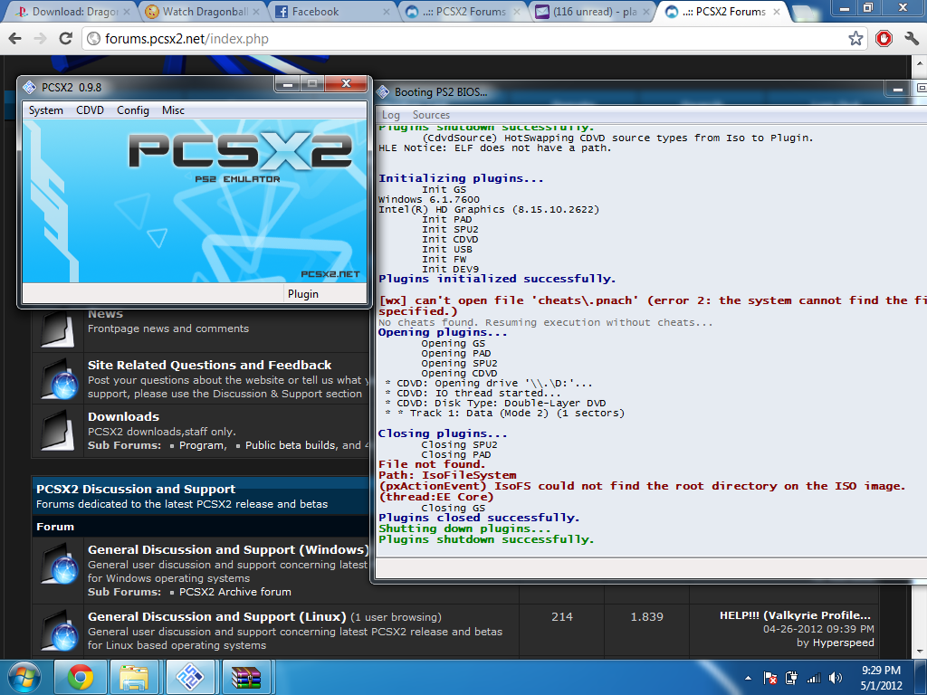
Task: Open the Program sub forum link
Action: coord(202,445)
